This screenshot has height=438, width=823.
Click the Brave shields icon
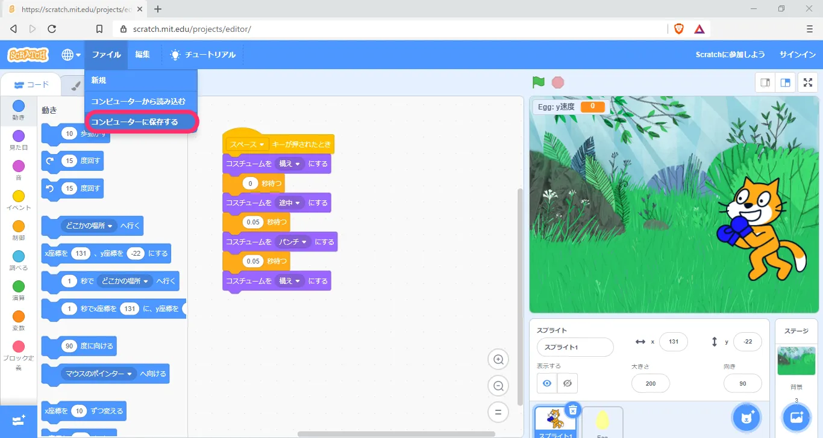[679, 29]
